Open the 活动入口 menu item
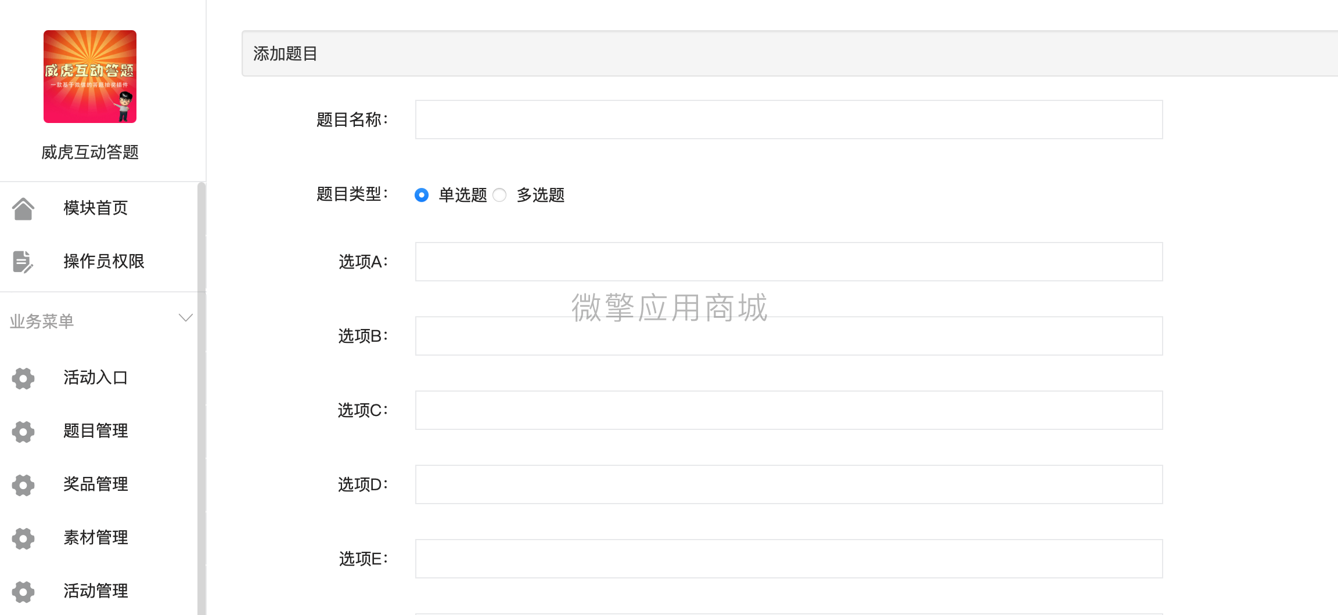The image size is (1338, 615). click(96, 378)
